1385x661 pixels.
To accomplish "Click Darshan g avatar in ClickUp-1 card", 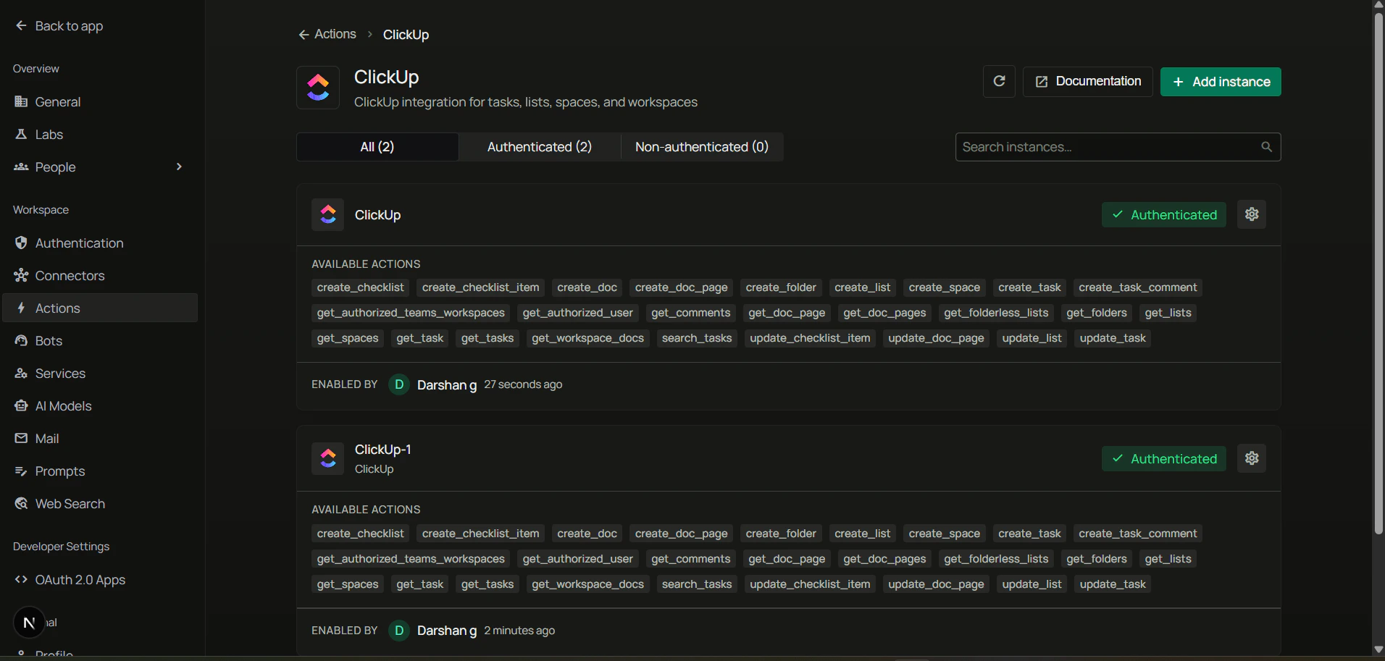I will (399, 631).
